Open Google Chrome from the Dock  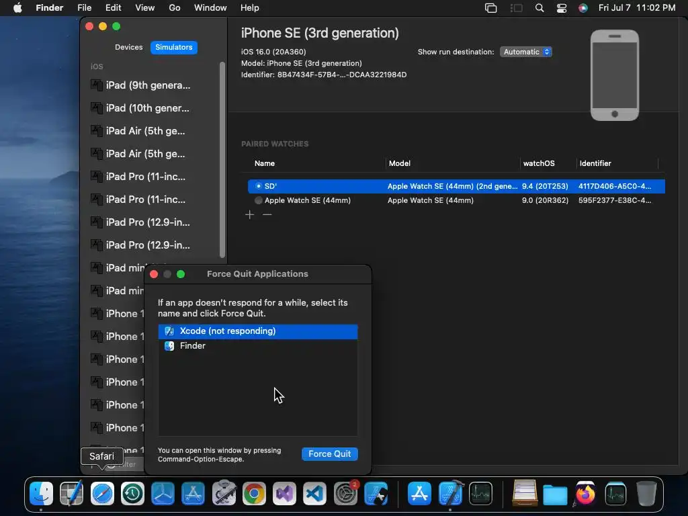(x=254, y=494)
